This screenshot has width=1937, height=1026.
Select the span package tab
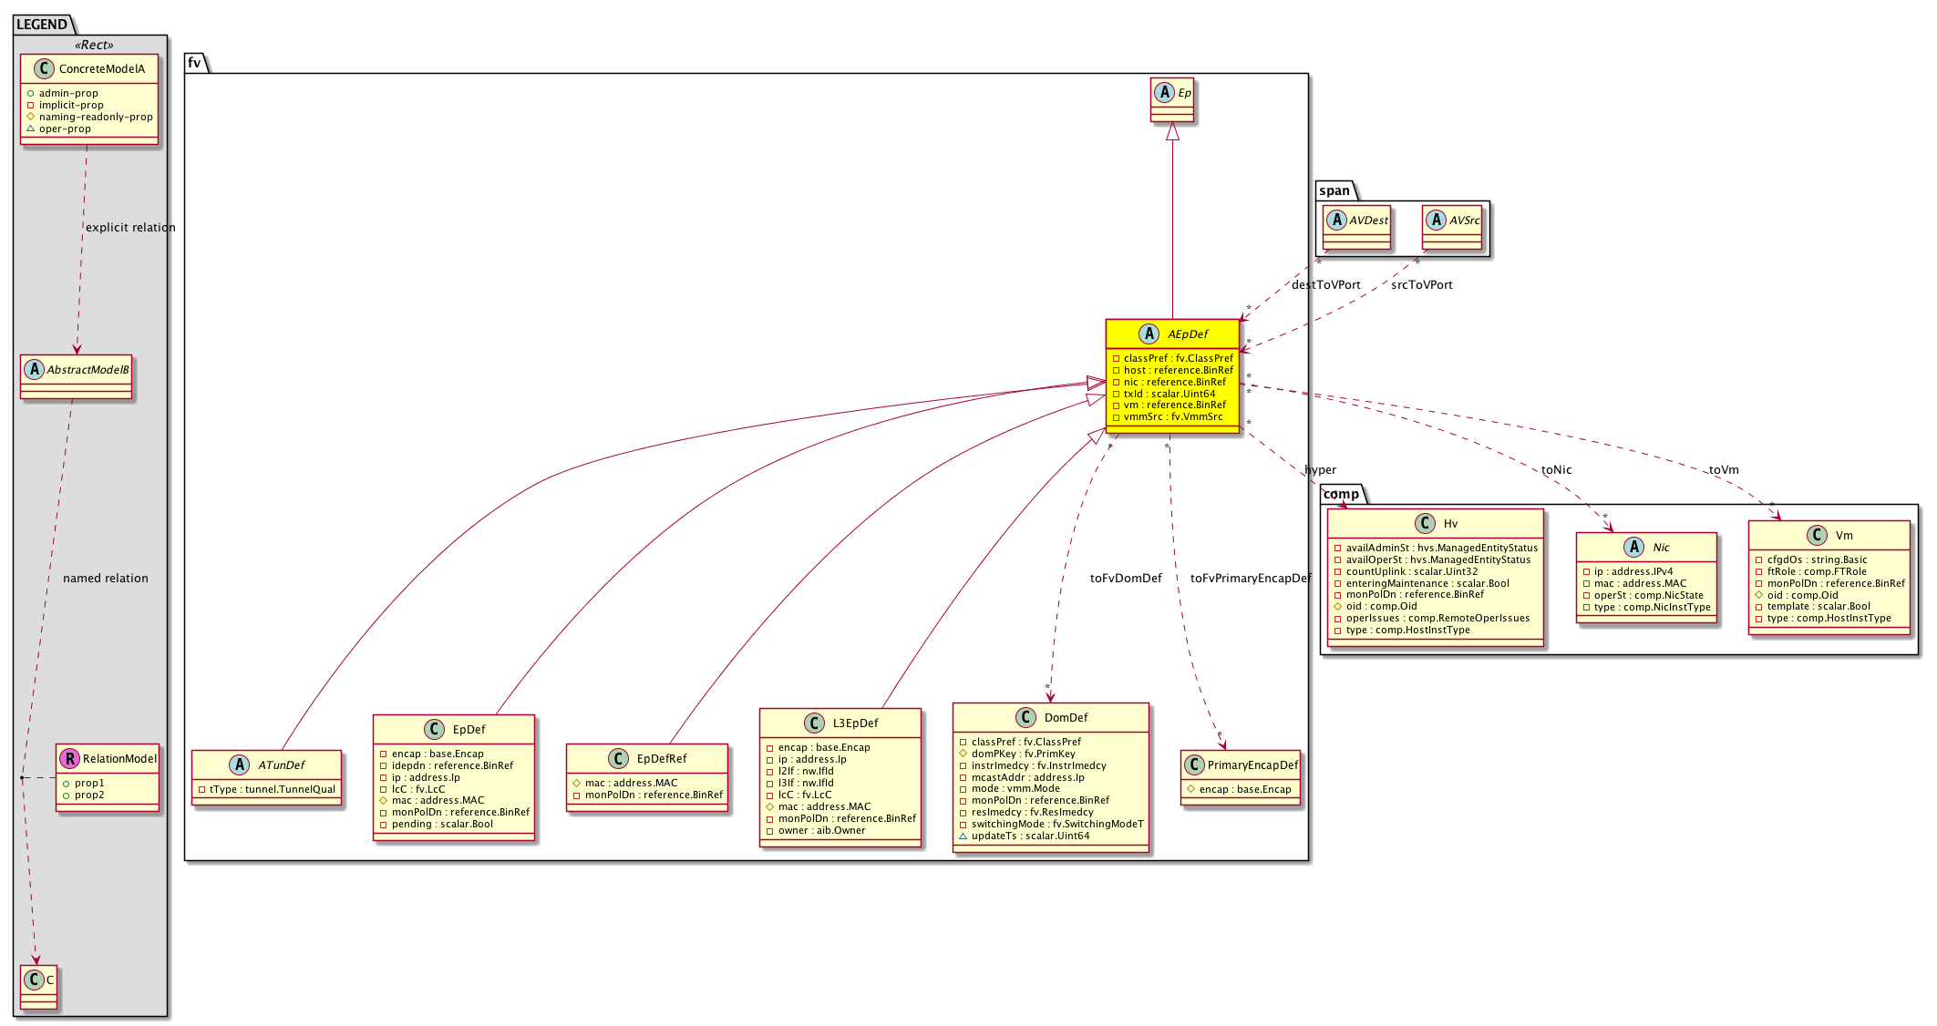click(1334, 190)
